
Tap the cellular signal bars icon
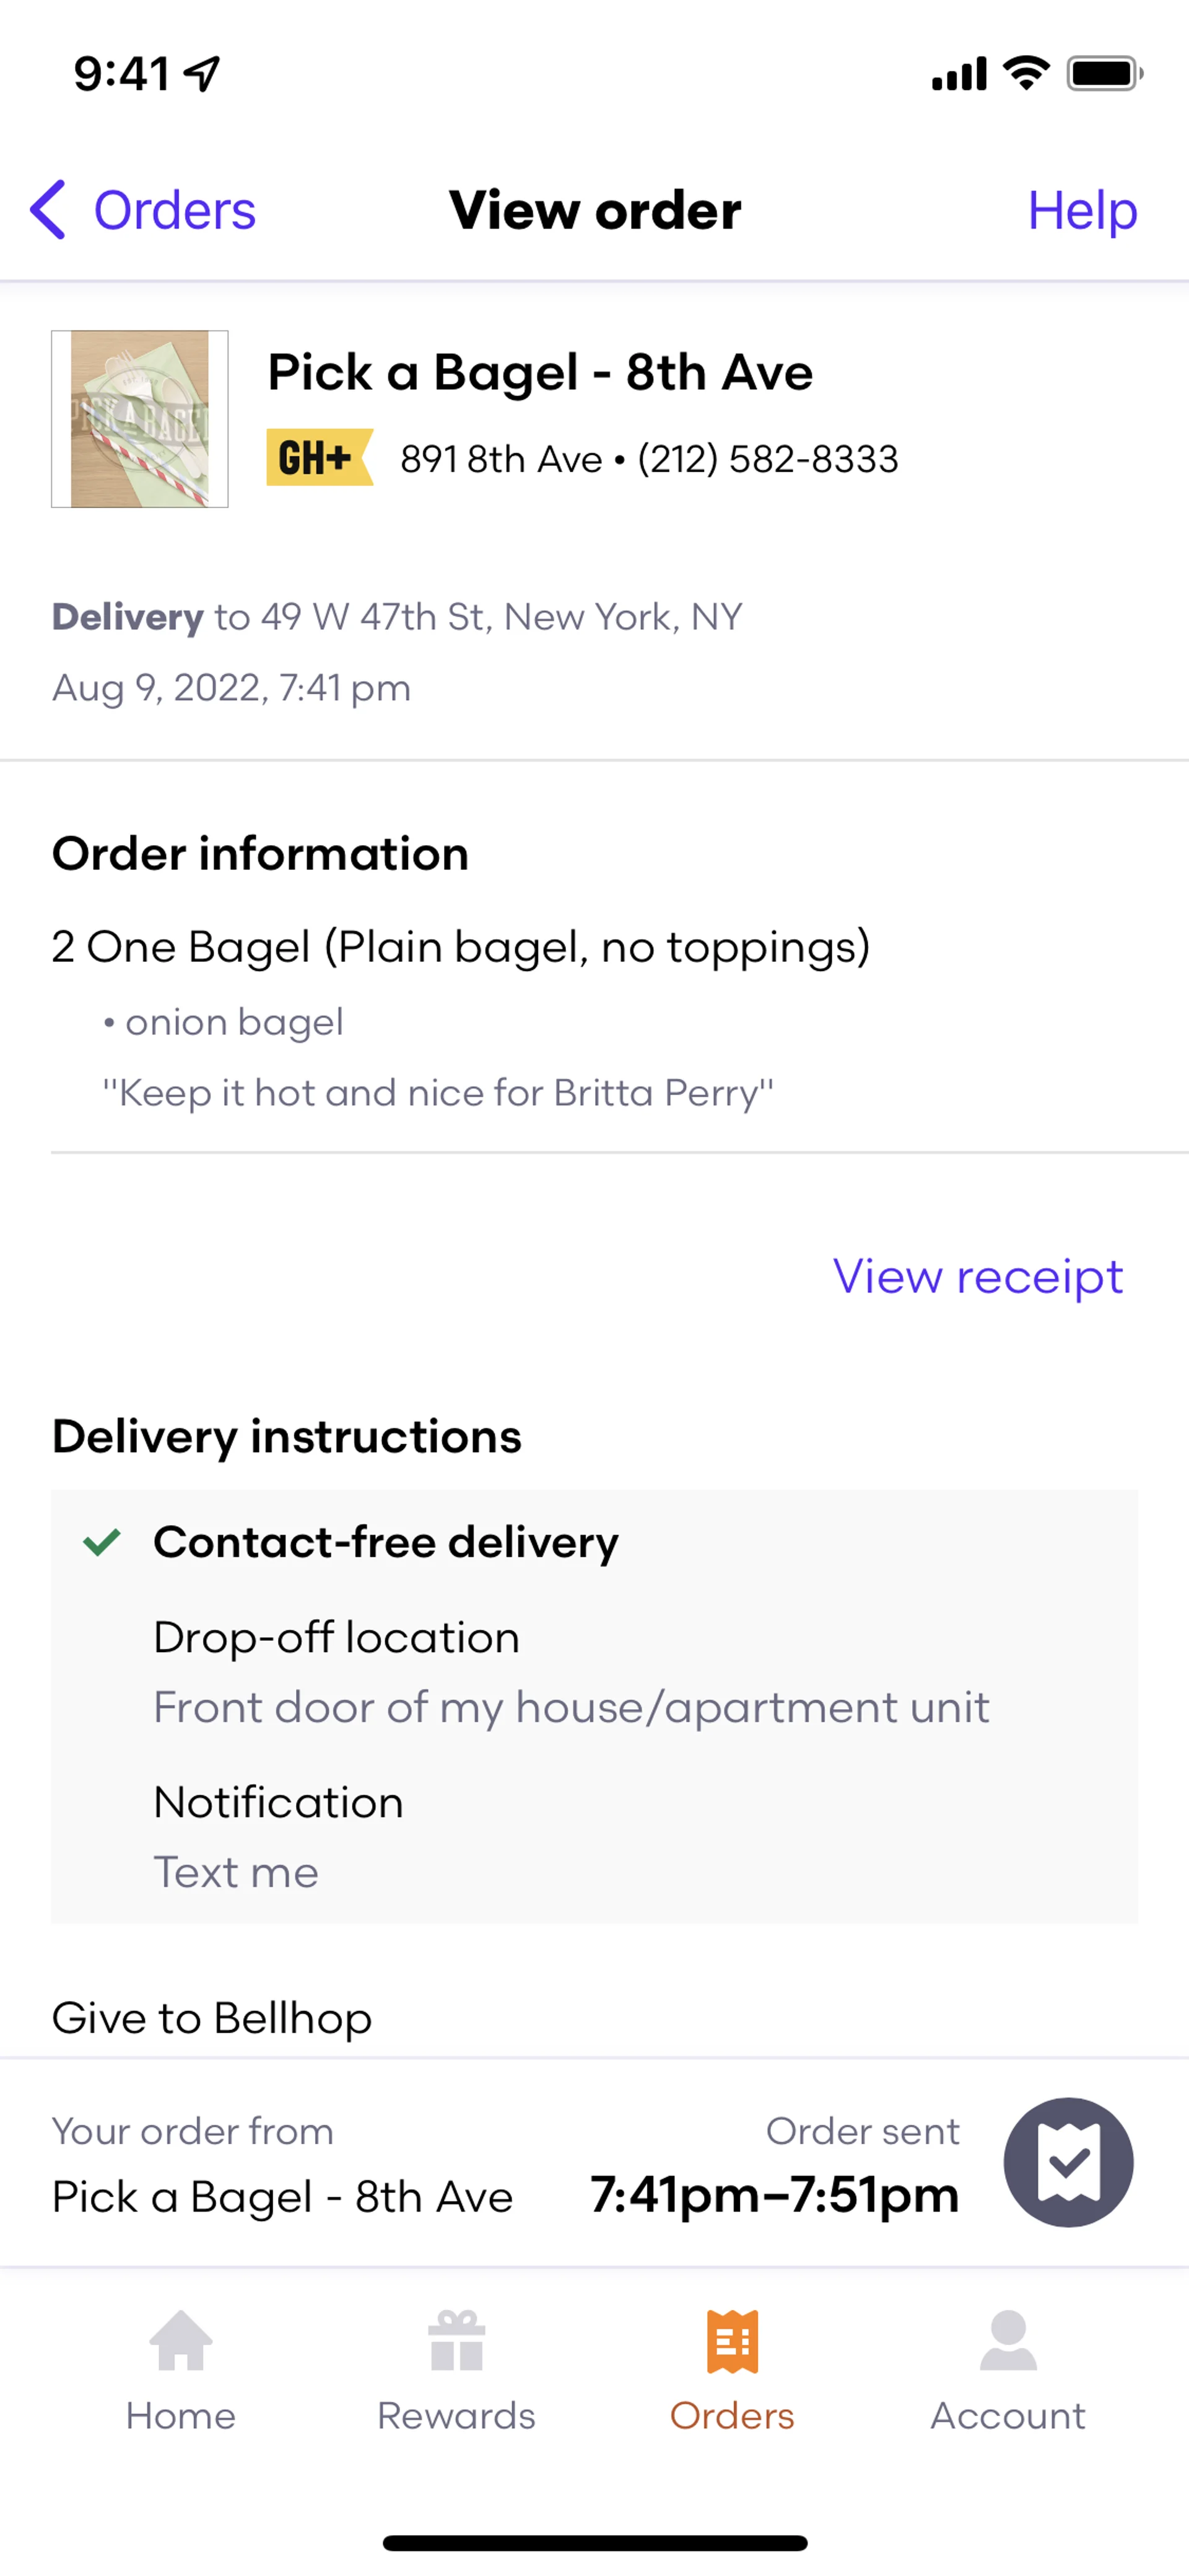(x=958, y=74)
